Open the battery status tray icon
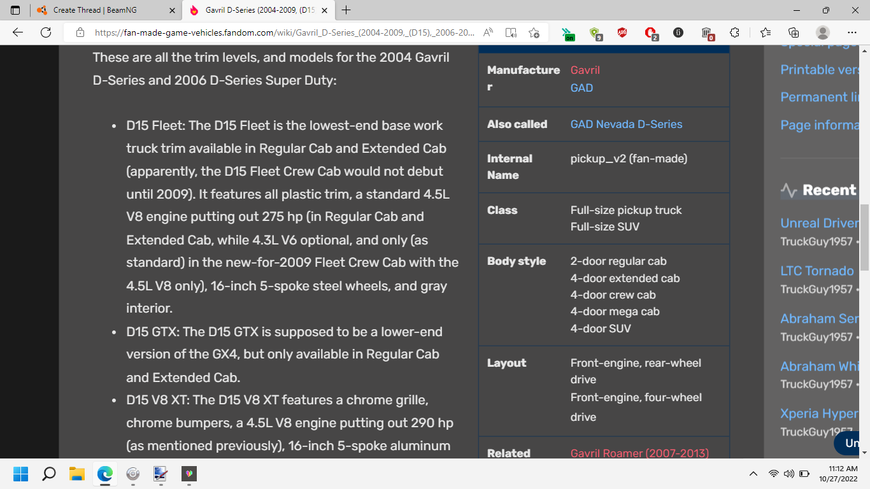Screen dimensions: 870x489 pos(804,474)
